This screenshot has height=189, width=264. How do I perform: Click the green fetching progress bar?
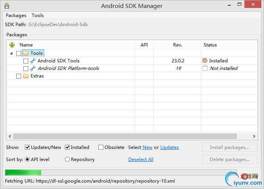tap(23, 173)
